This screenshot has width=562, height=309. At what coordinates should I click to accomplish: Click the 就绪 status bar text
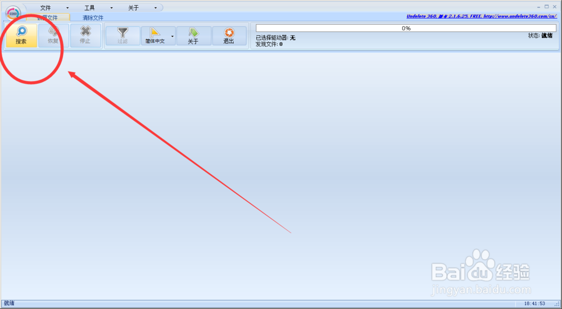(x=9, y=303)
